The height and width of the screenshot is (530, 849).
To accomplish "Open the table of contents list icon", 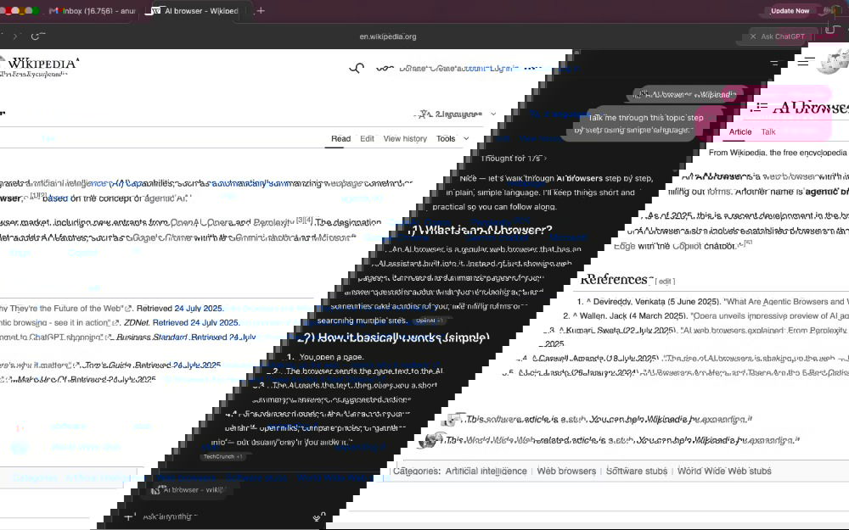I will click(759, 108).
